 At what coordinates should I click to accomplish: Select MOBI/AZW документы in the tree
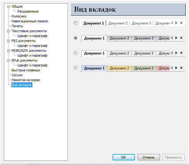pos(29,51)
